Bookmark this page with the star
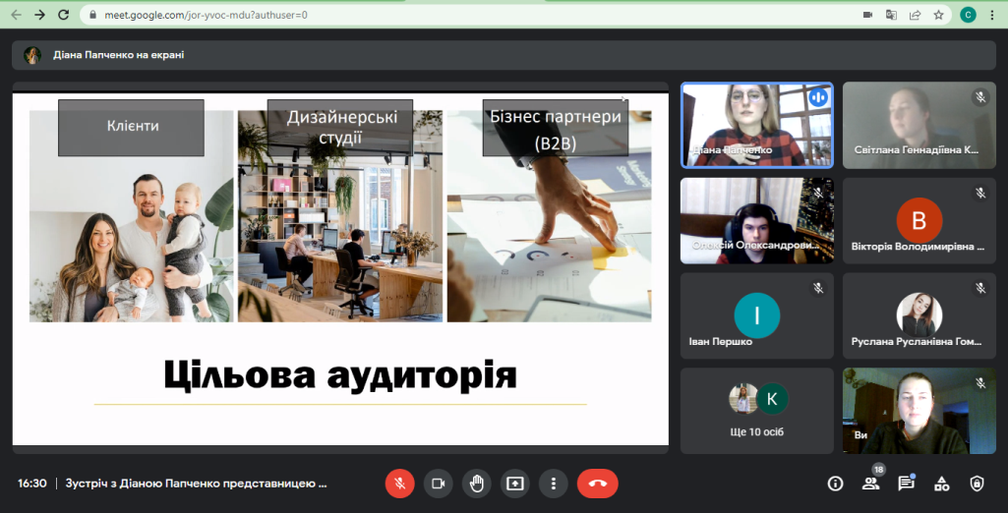Screen dimensions: 1008x513 click(x=938, y=15)
